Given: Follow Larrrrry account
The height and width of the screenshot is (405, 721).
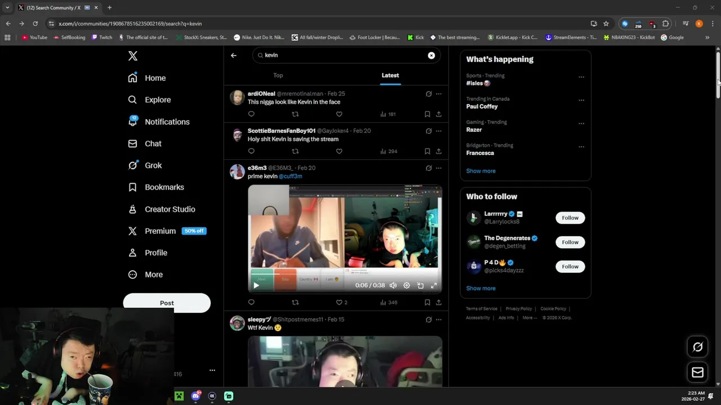Looking at the screenshot, I should [x=570, y=218].
